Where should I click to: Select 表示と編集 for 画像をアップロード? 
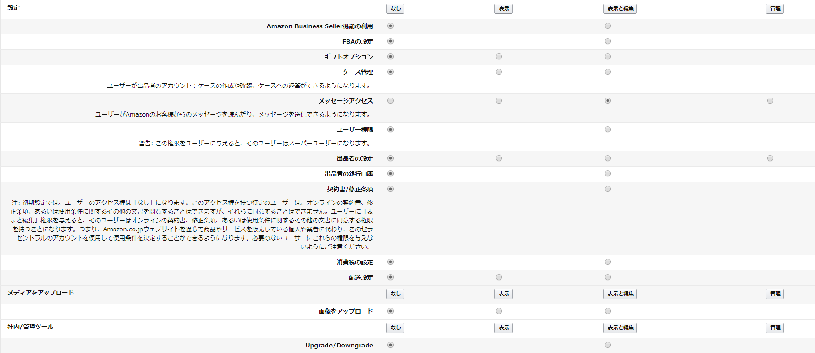(608, 311)
